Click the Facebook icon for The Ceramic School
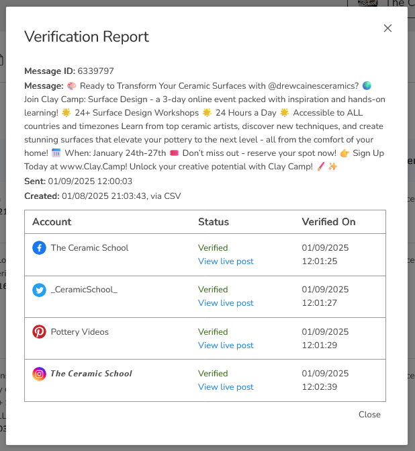415x451 pixels. [39, 247]
